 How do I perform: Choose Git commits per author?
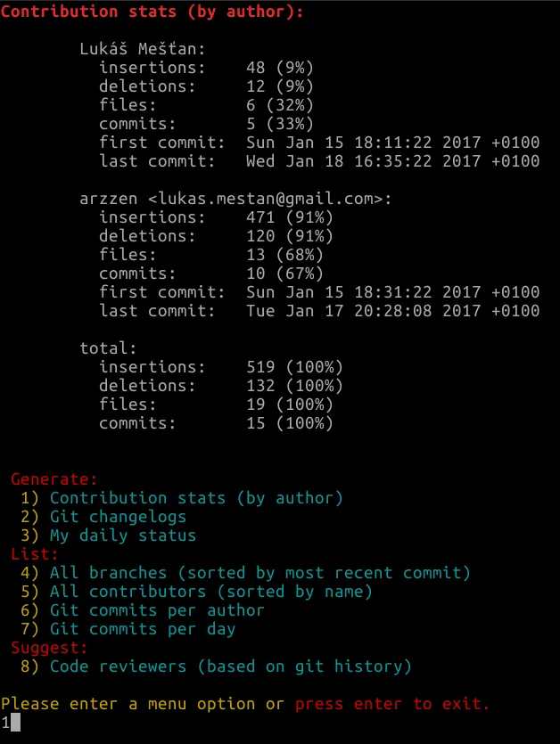point(142,610)
